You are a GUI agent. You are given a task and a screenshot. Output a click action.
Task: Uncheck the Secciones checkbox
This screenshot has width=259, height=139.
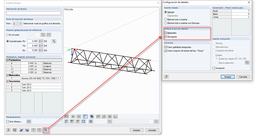(x=166, y=37)
